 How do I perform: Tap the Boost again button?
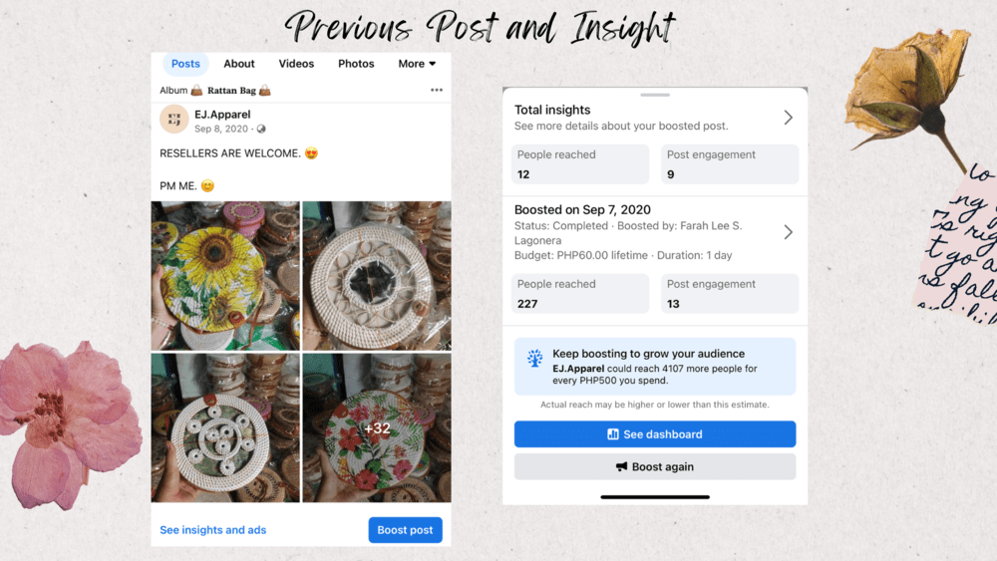pyautogui.click(x=655, y=466)
